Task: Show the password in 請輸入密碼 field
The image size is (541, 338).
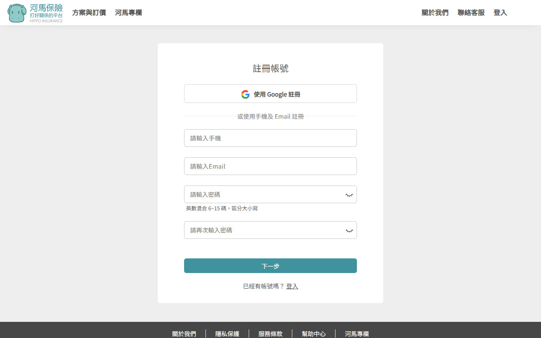Action: point(349,195)
